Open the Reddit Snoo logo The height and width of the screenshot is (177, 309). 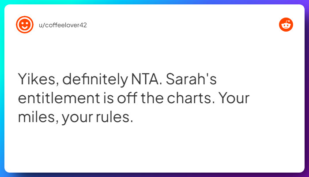[x=286, y=25]
